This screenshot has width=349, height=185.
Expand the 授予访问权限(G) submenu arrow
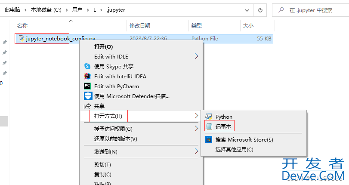click(x=196, y=129)
